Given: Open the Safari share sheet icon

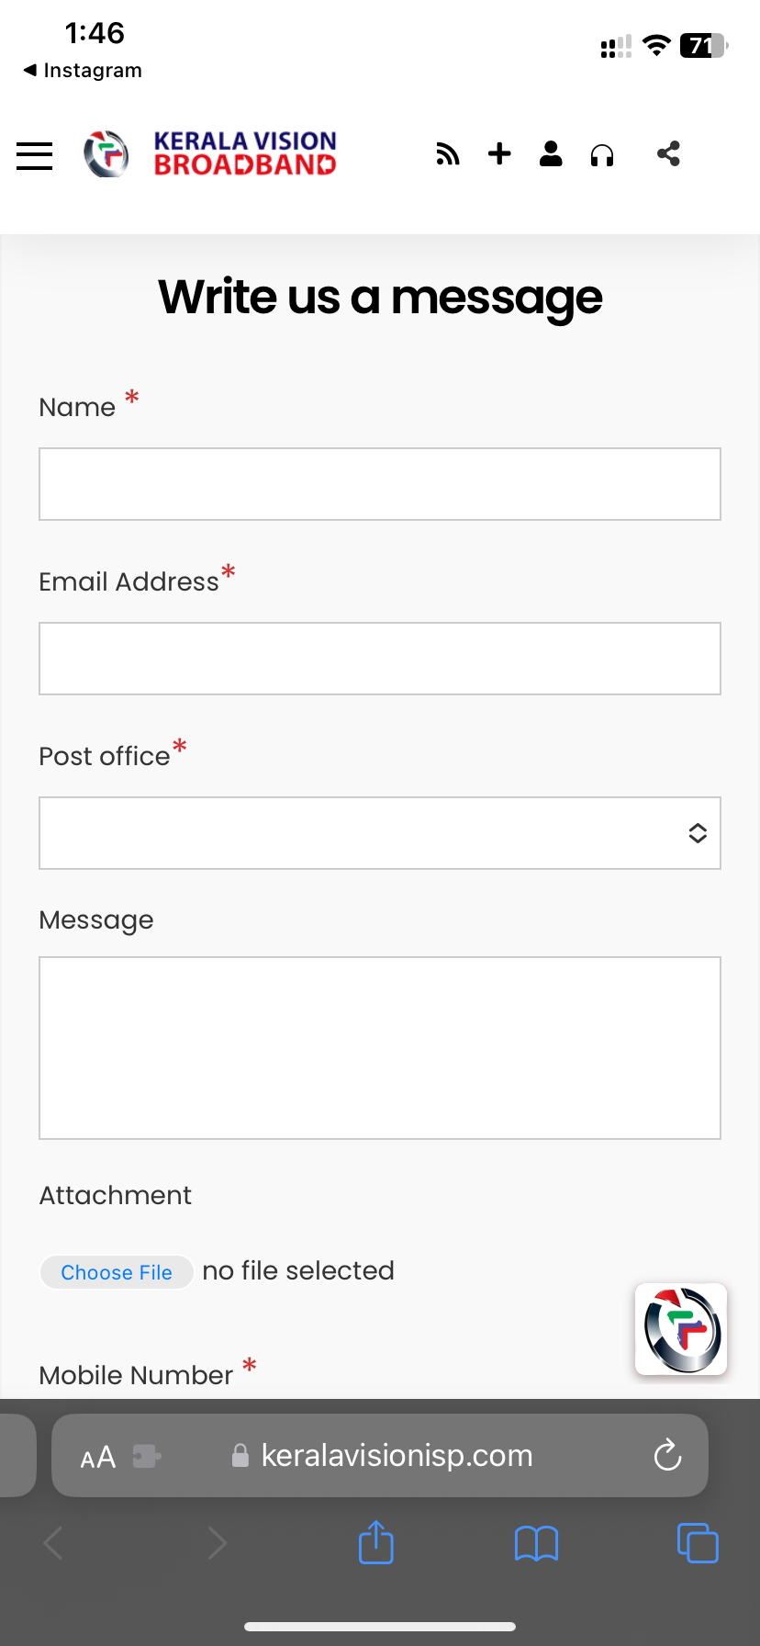Looking at the screenshot, I should (x=376, y=1542).
